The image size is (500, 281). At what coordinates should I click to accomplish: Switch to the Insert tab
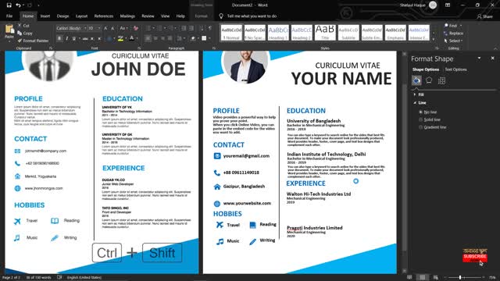pyautogui.click(x=45, y=16)
